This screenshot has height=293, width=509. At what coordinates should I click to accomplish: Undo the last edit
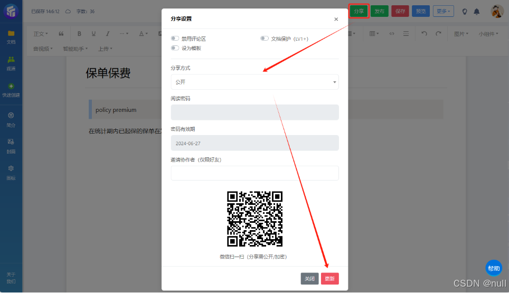(425, 34)
